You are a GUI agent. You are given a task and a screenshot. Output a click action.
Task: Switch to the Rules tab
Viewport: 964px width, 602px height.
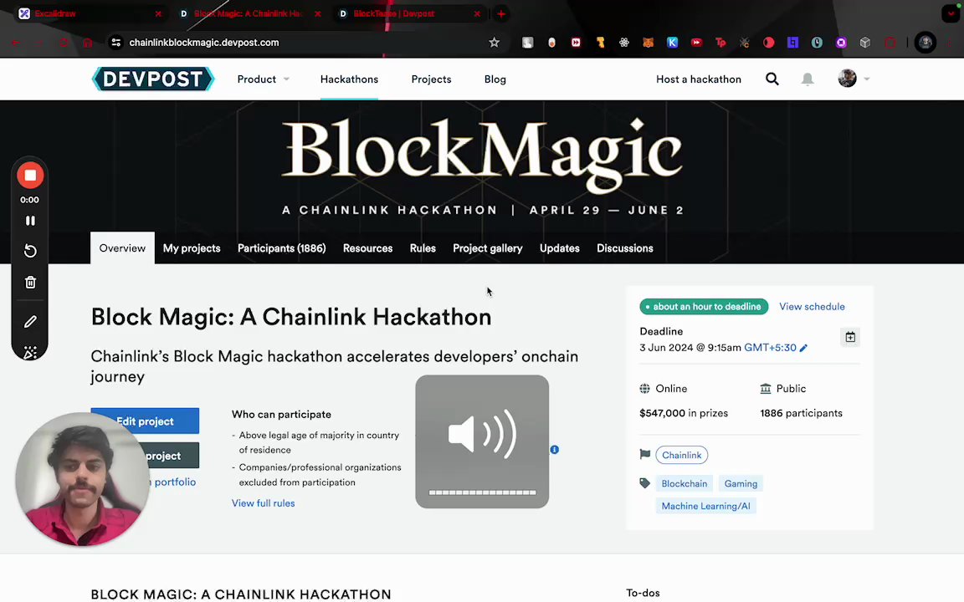tap(423, 248)
